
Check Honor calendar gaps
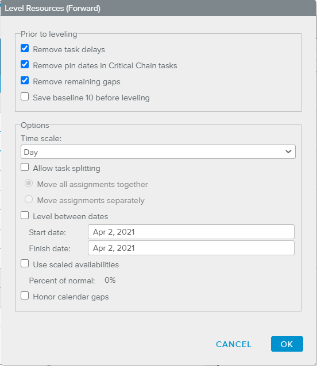point(25,296)
